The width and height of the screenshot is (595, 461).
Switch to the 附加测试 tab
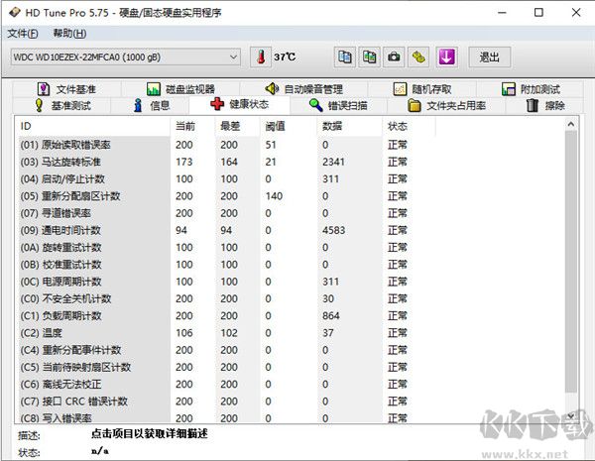pos(531,89)
